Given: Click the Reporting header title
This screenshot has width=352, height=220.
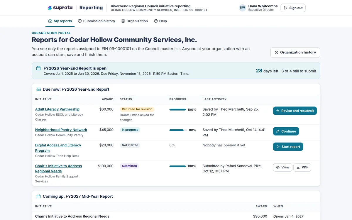Looking at the screenshot, I should click(x=91, y=8).
